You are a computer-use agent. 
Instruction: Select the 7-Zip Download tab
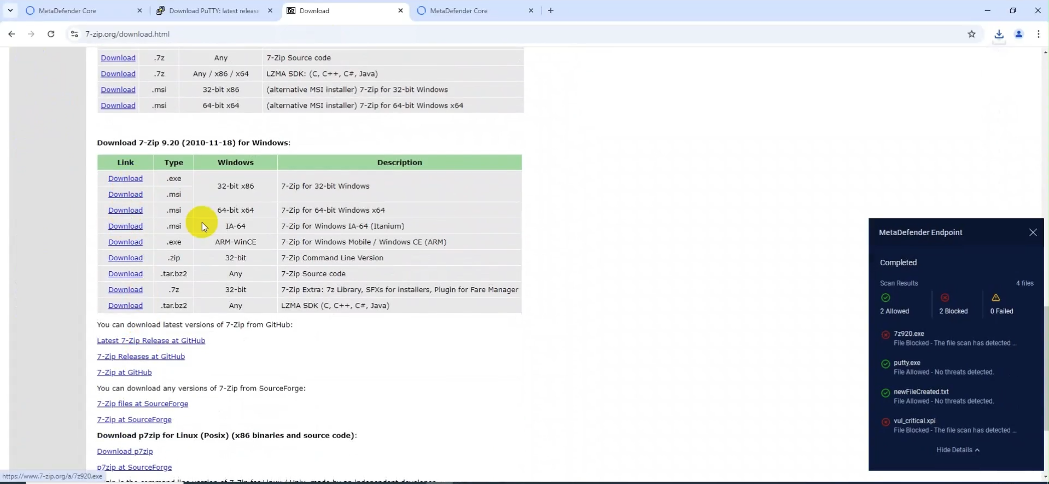(x=345, y=10)
